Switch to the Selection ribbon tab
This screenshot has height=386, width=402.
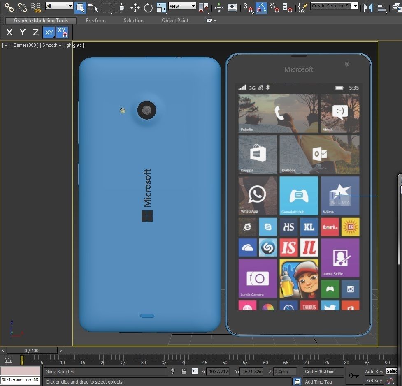click(x=134, y=21)
